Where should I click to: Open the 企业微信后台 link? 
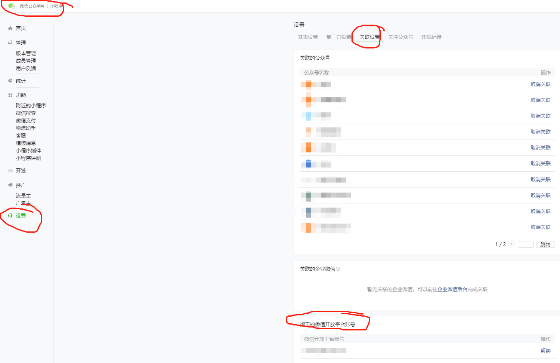pos(453,289)
